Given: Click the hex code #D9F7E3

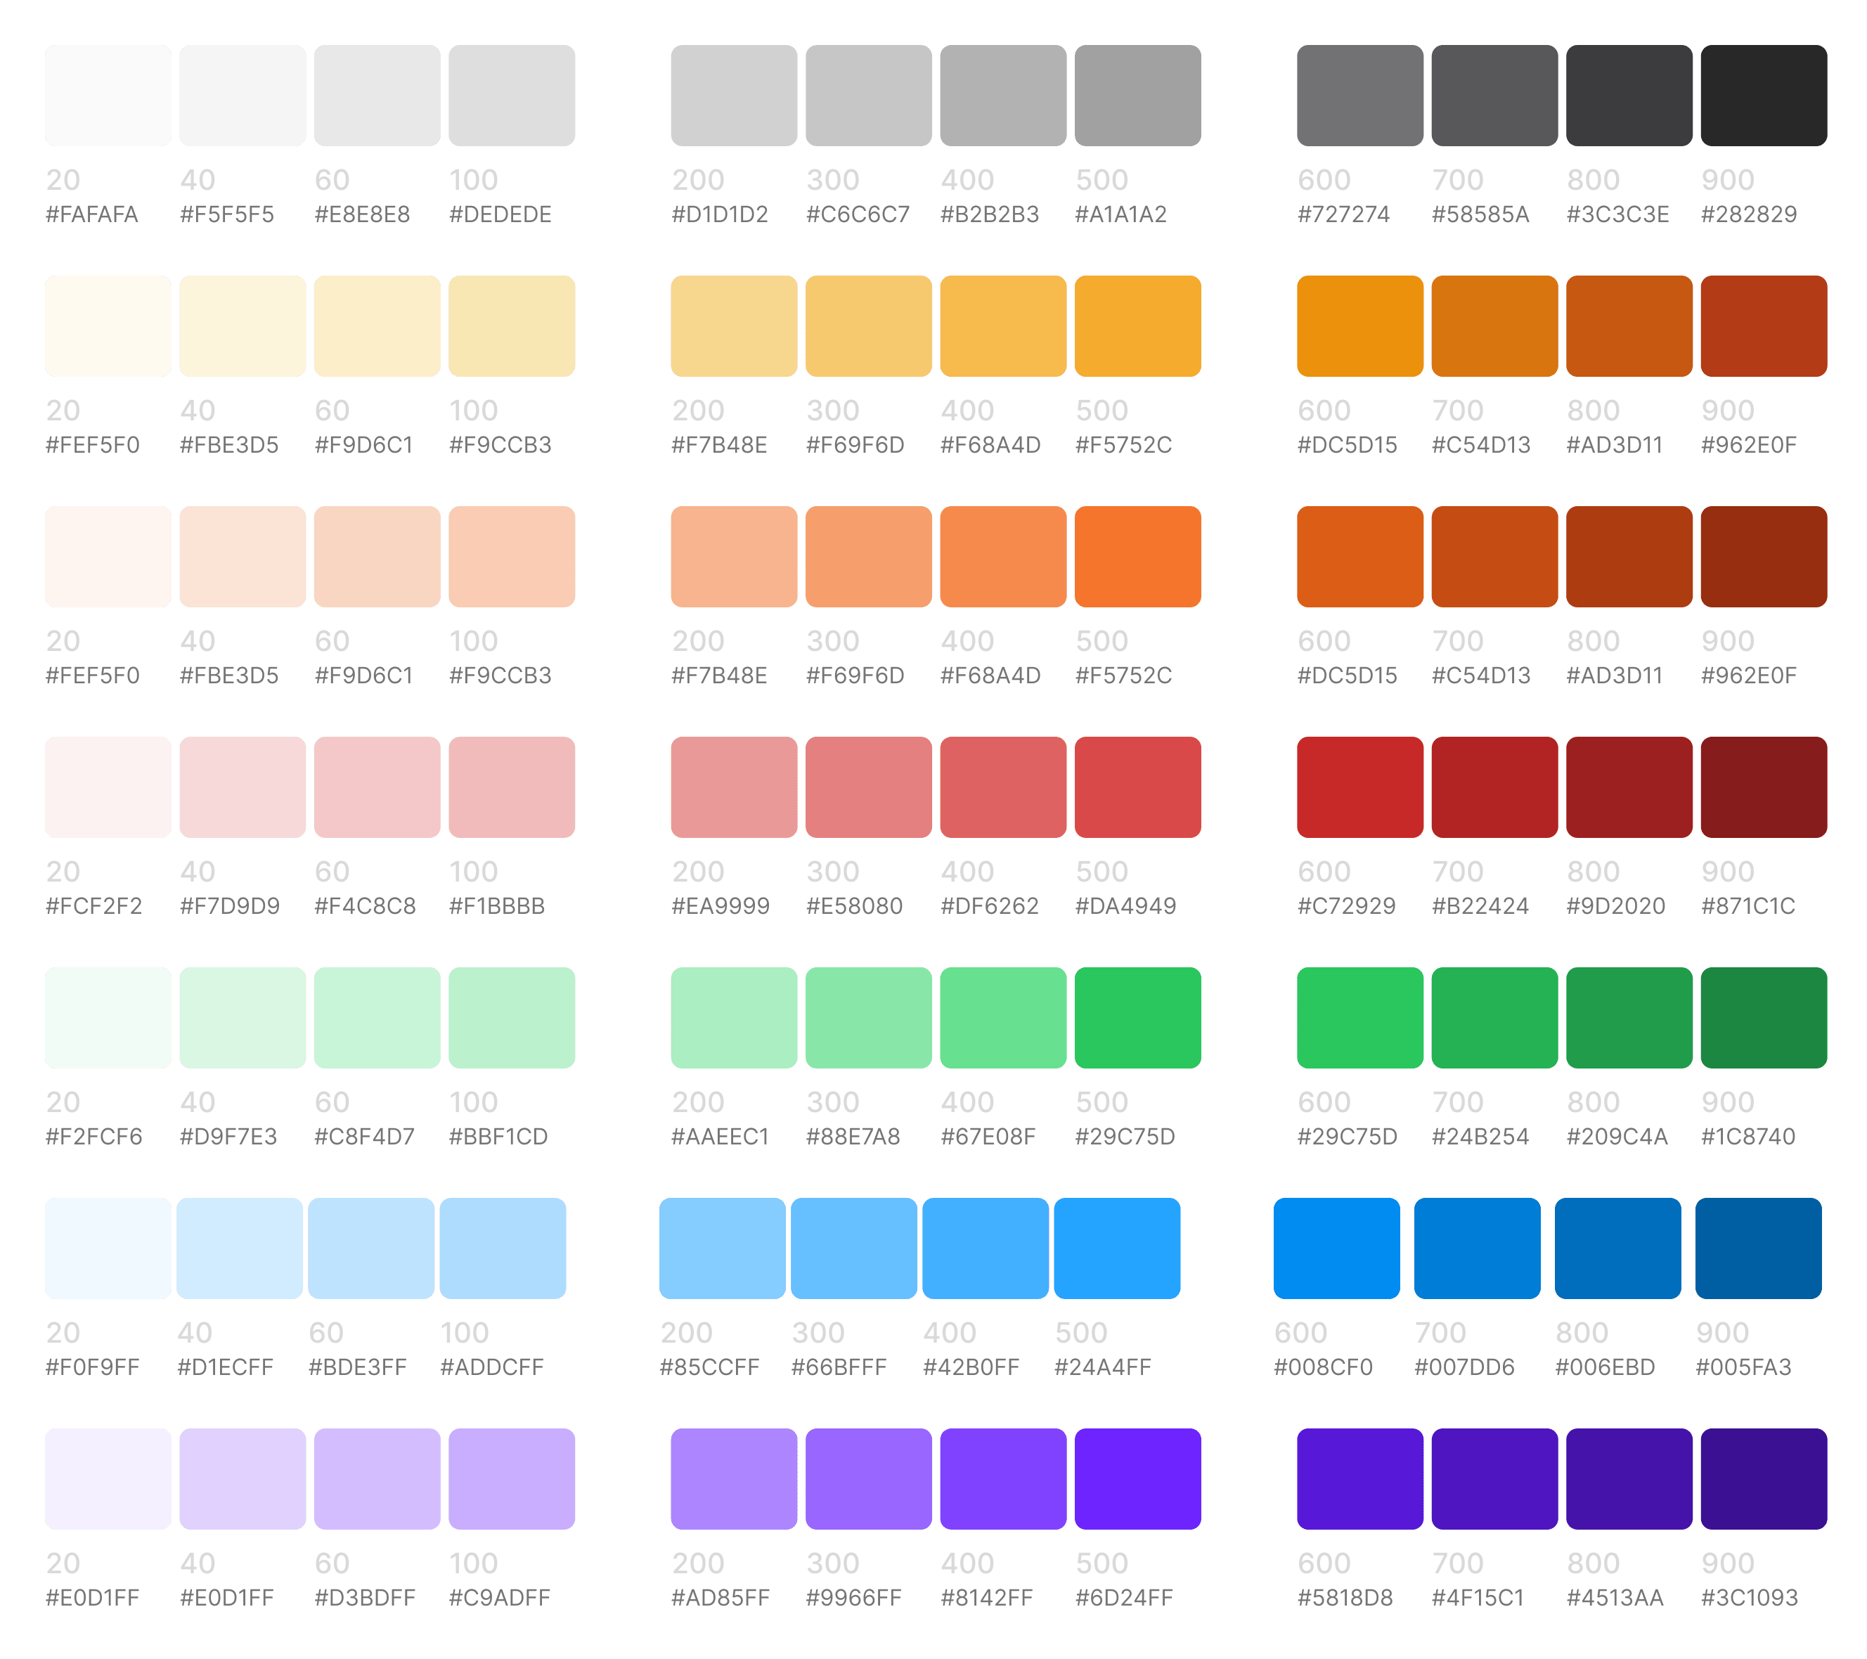Looking at the screenshot, I should tap(228, 1137).
